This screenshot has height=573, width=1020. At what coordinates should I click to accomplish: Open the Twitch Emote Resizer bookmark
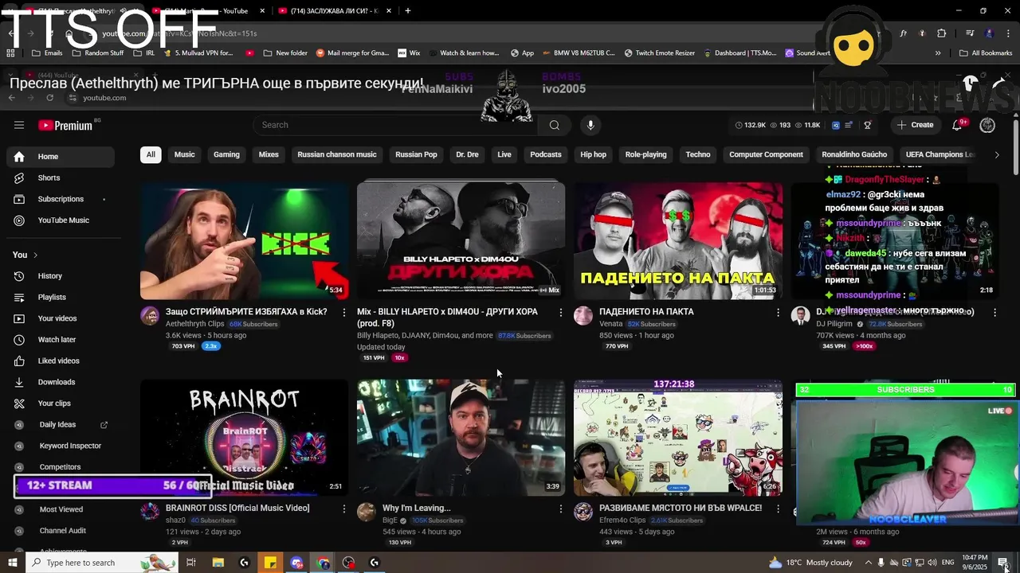pos(660,53)
